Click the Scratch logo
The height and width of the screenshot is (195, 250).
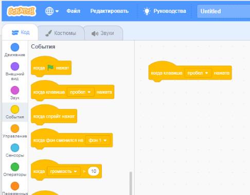[x=22, y=11]
